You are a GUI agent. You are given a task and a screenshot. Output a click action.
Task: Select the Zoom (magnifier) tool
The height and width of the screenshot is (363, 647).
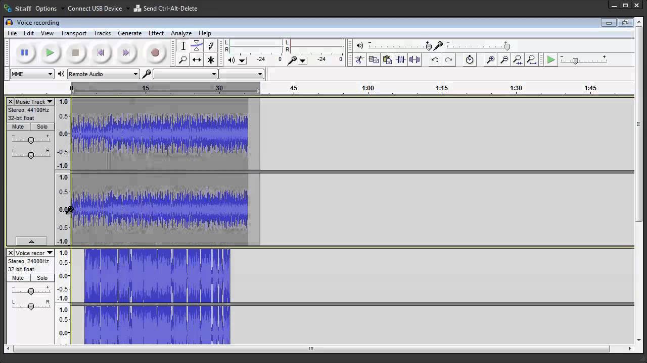[183, 59]
